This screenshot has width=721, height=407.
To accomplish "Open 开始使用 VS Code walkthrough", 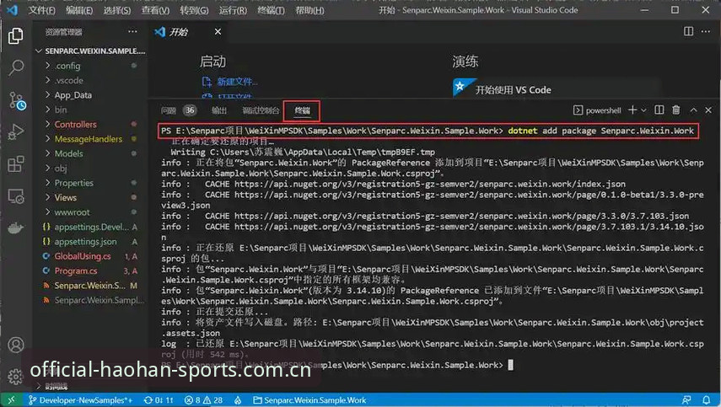I will [x=514, y=89].
